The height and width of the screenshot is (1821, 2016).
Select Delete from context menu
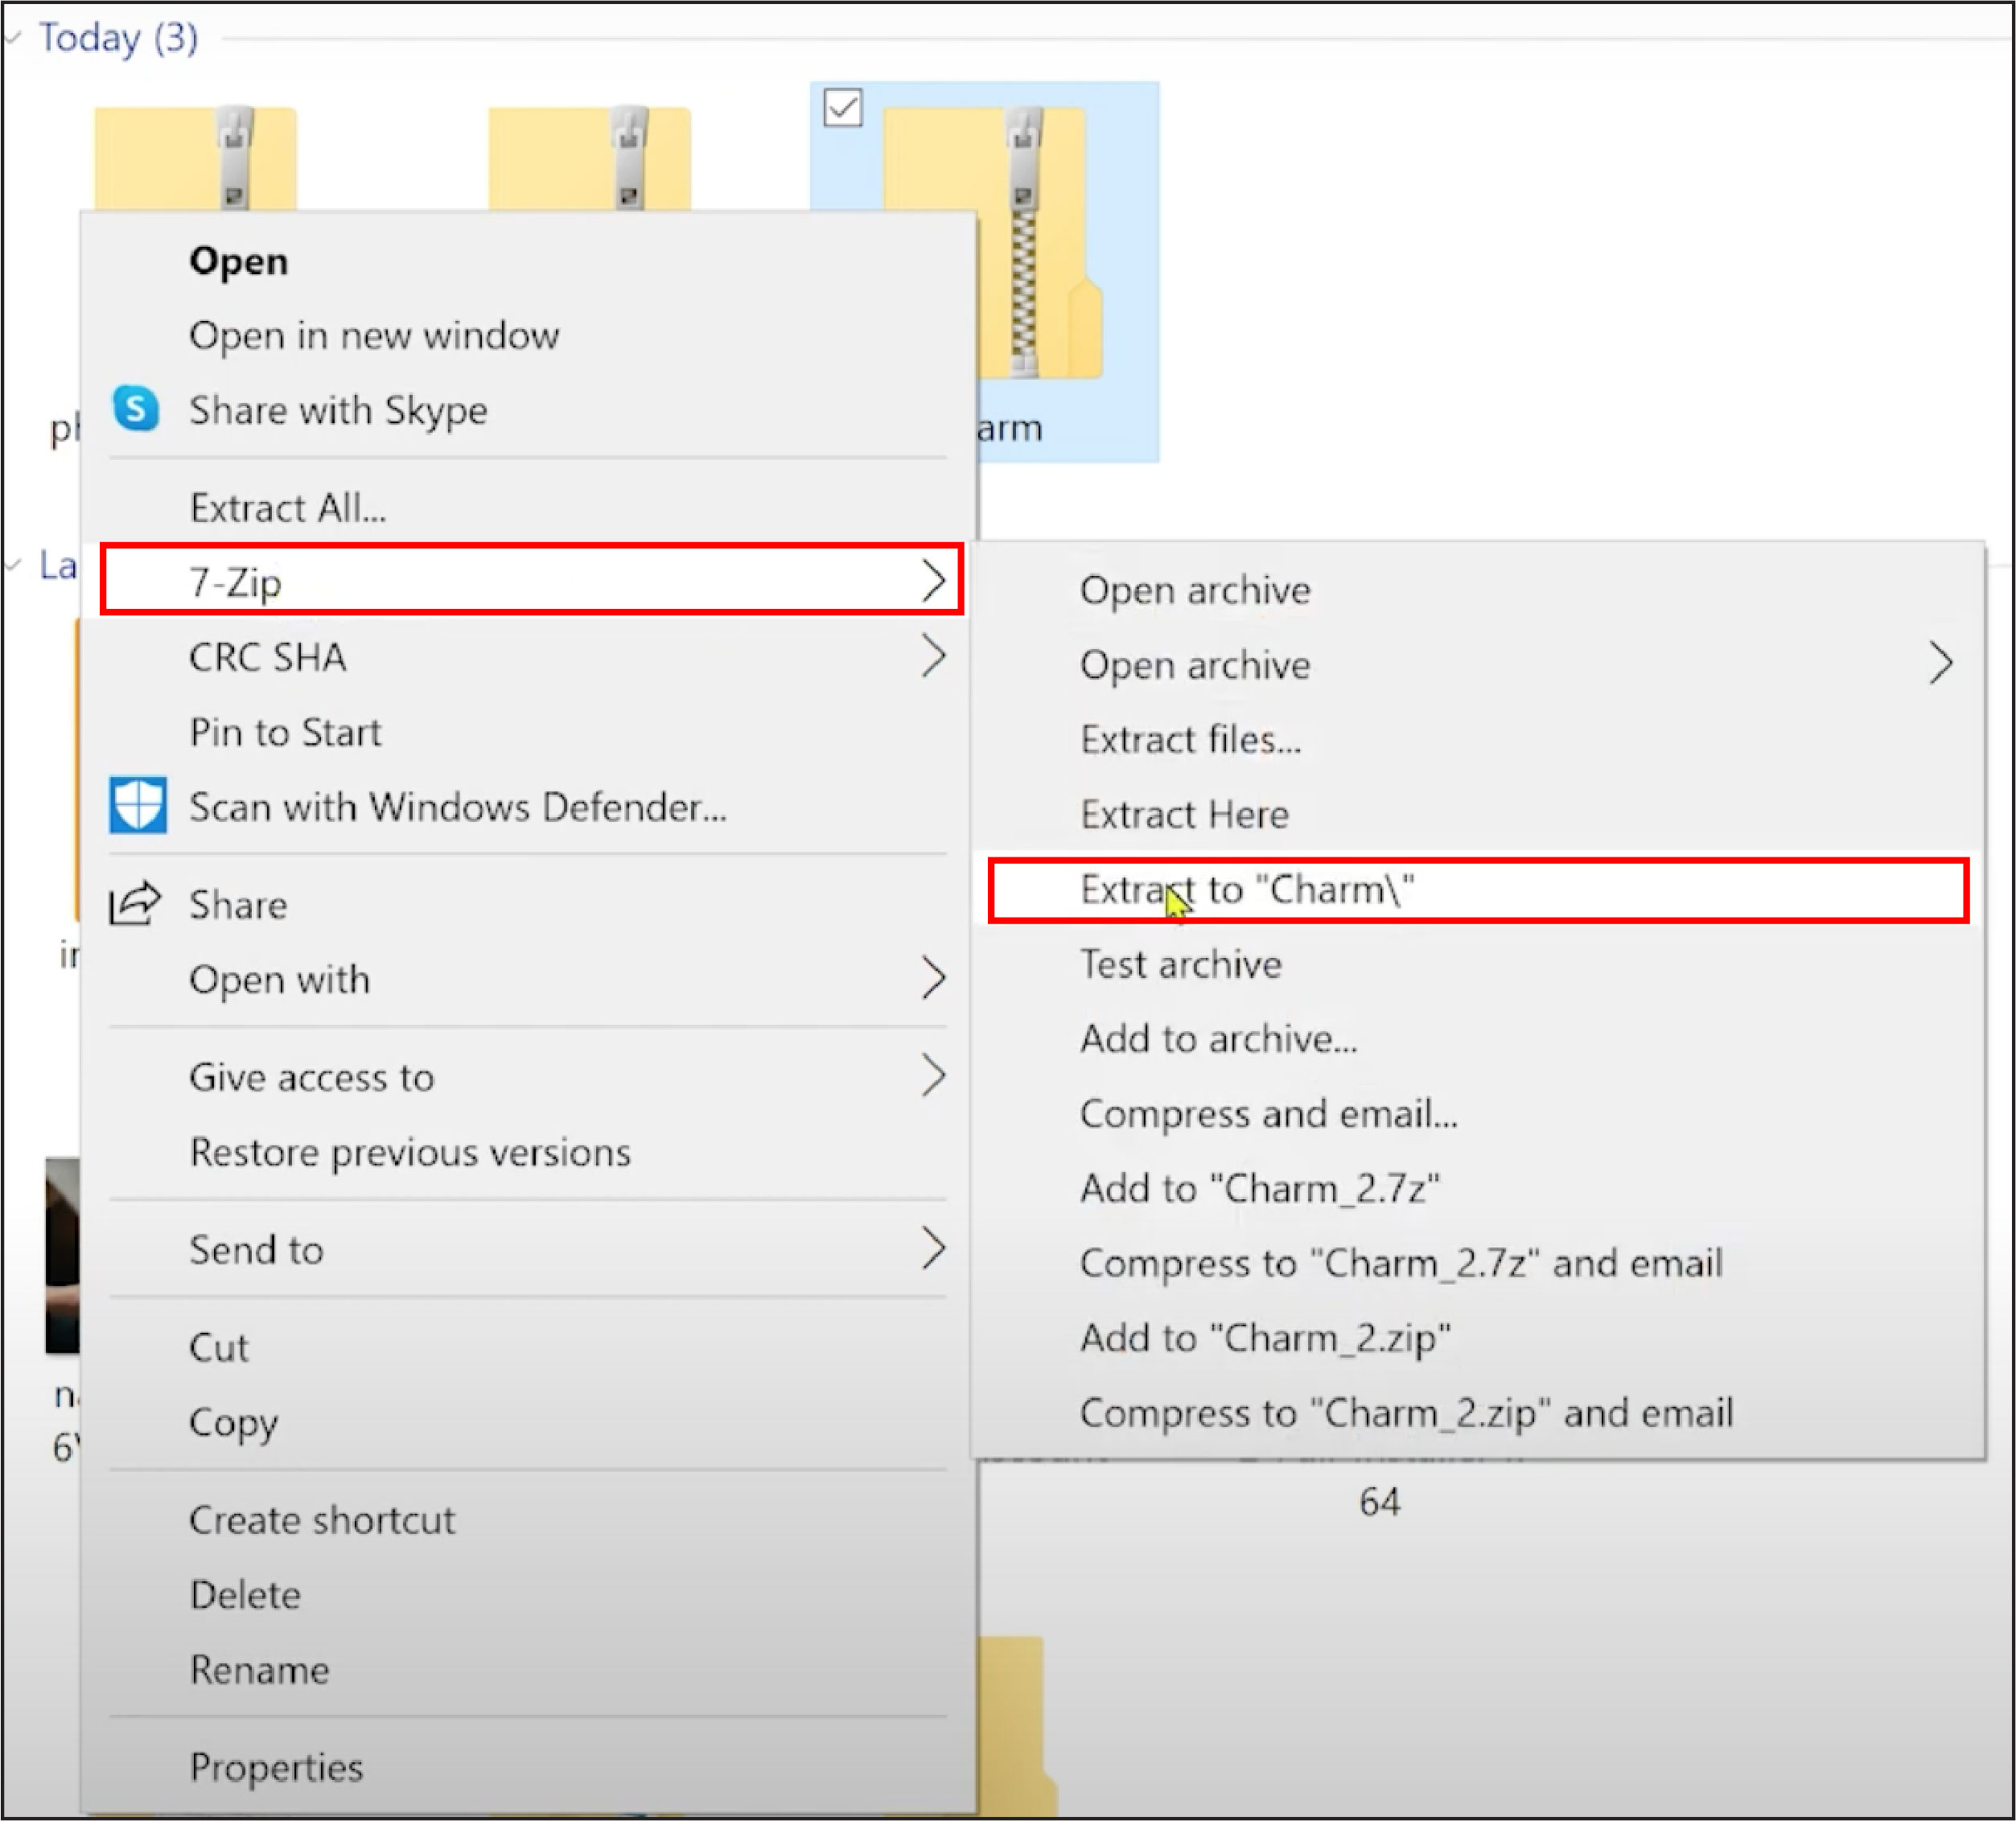[528, 1594]
